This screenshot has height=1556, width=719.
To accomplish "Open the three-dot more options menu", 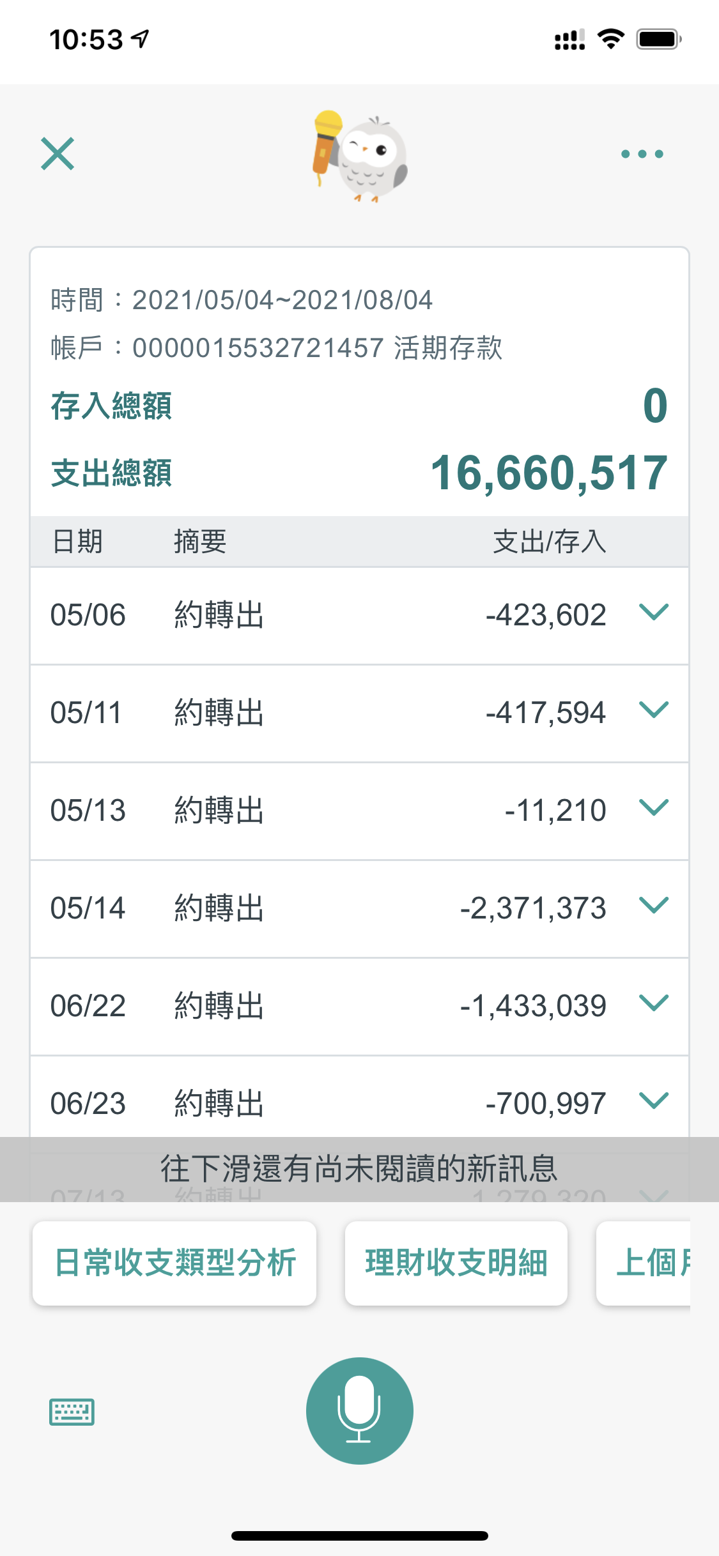I will (642, 154).
